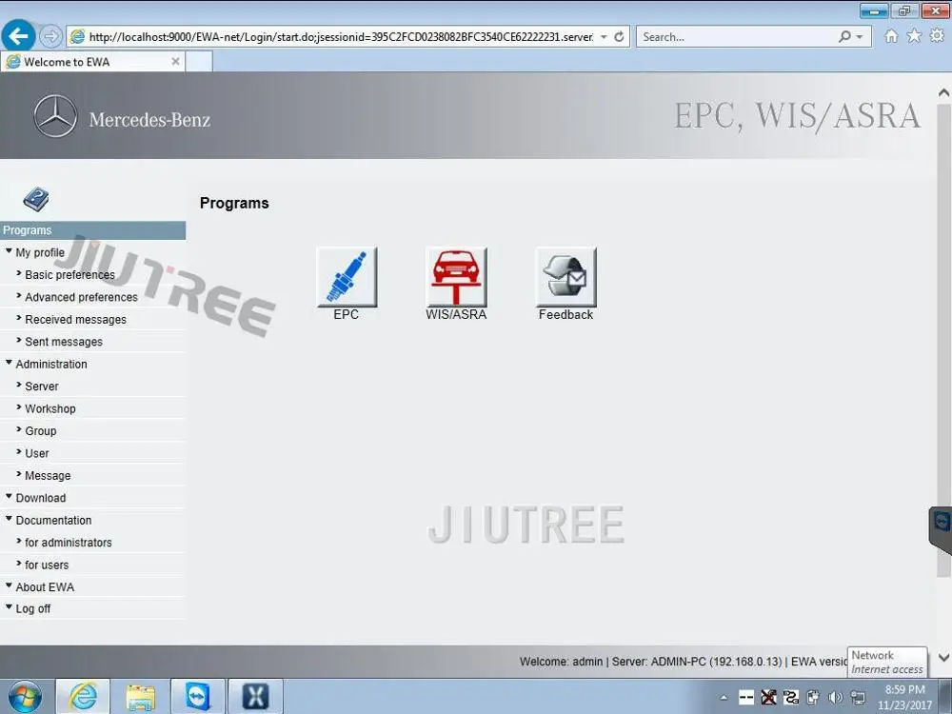Open Advanced preferences

click(81, 297)
